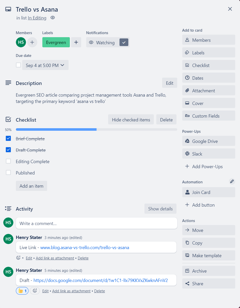Open the Sep 4 due date dropdown

45,65
